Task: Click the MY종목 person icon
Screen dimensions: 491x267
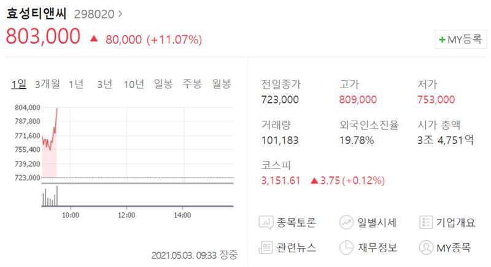Action: click(x=427, y=247)
